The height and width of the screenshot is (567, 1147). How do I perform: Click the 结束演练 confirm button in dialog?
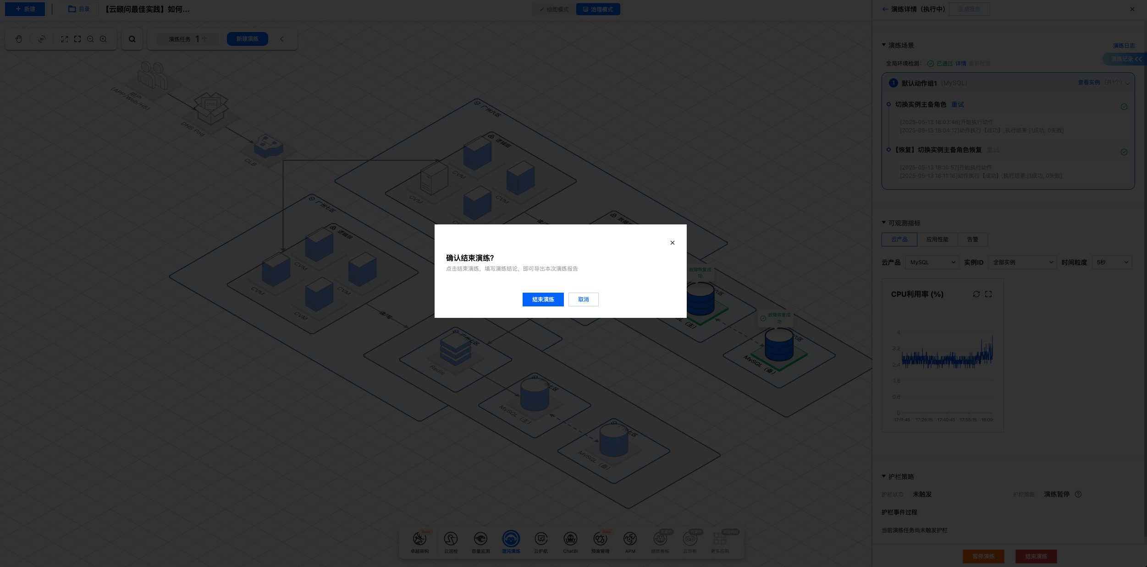pos(543,300)
